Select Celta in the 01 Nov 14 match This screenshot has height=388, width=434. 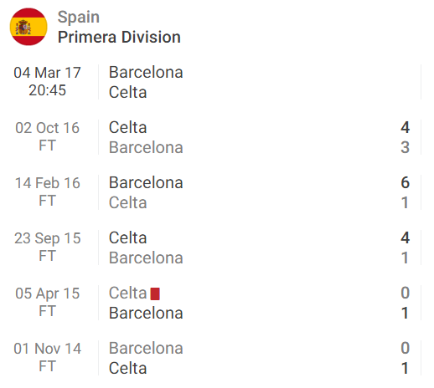(x=127, y=368)
